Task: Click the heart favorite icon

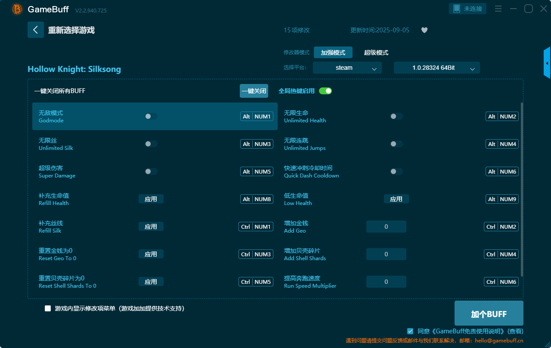Action: 424,30
